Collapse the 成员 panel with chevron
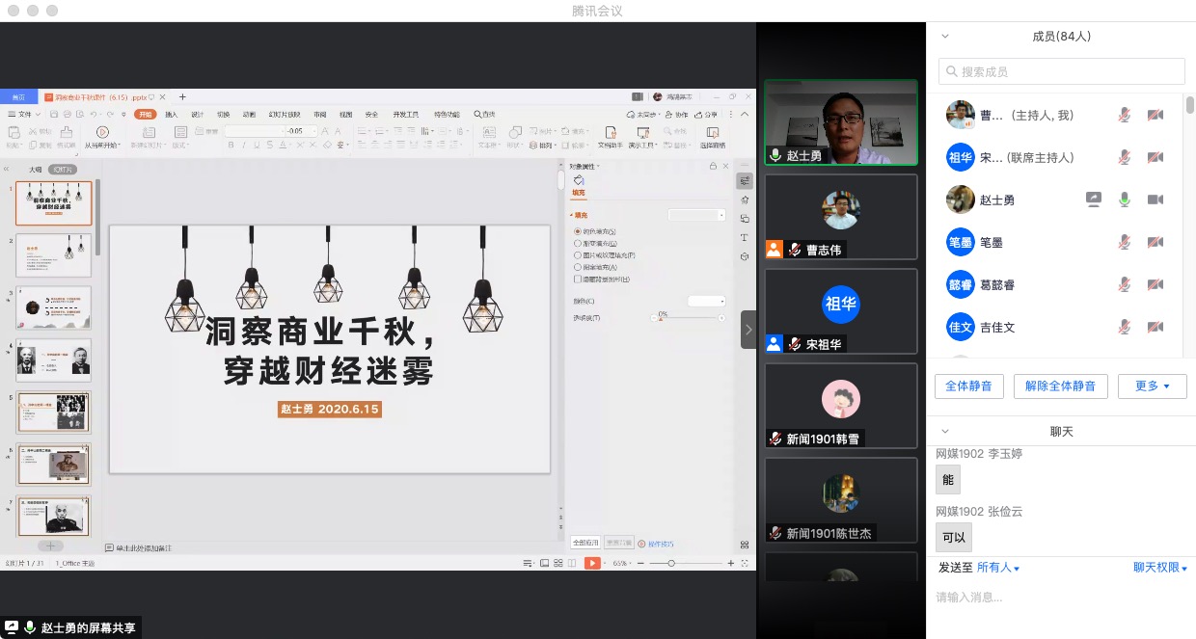Screen dimensions: 1196x639 point(945,37)
